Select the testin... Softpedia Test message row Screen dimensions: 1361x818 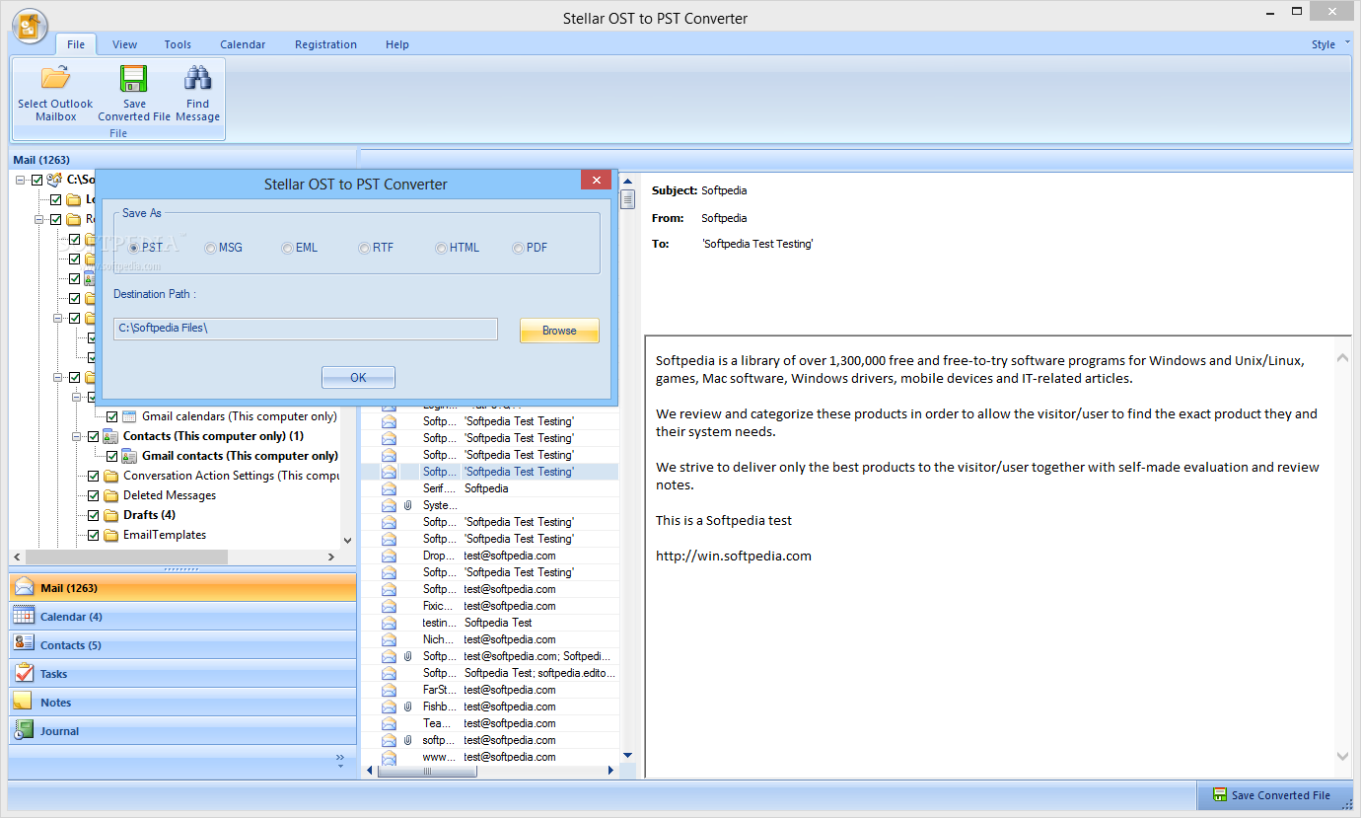point(490,623)
